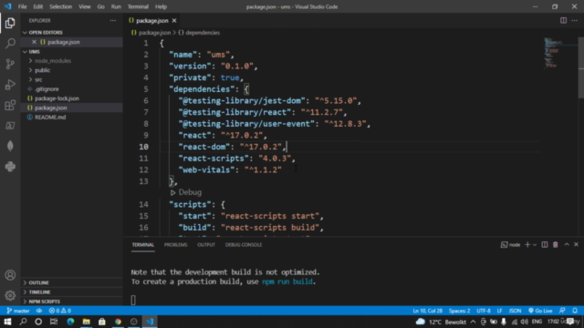Viewport: 584px width, 328px height.
Task: Open the Terminal menu
Action: tap(138, 6)
